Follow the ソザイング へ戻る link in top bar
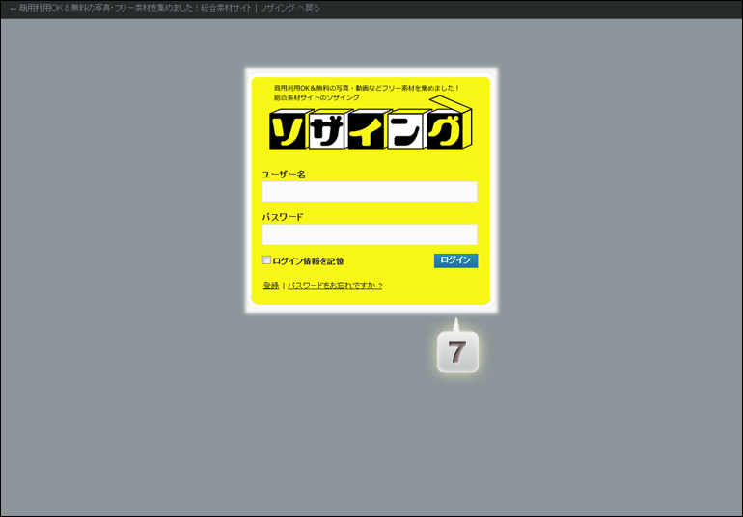Image resolution: width=743 pixels, height=517 pixels. click(165, 8)
